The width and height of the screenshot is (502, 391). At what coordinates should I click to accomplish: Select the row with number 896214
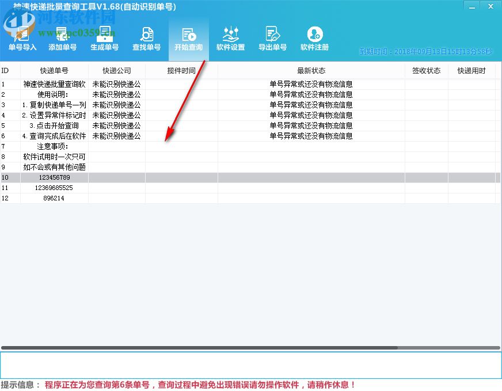250,198
